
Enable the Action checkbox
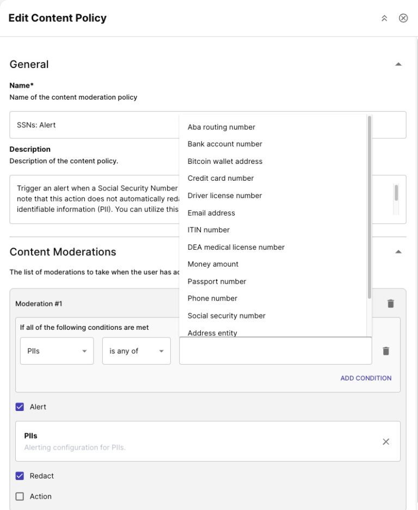20,496
